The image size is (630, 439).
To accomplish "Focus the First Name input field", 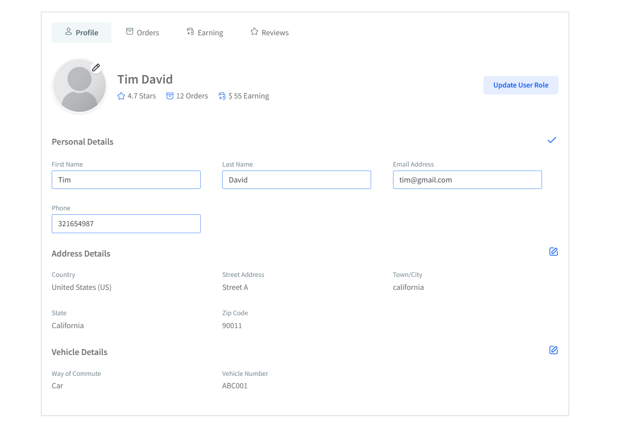I will [x=126, y=180].
